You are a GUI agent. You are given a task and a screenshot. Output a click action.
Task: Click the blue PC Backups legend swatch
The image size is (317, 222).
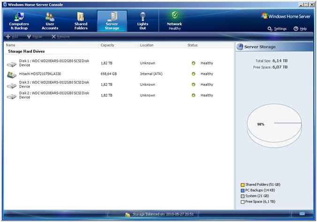pyautogui.click(x=242, y=190)
